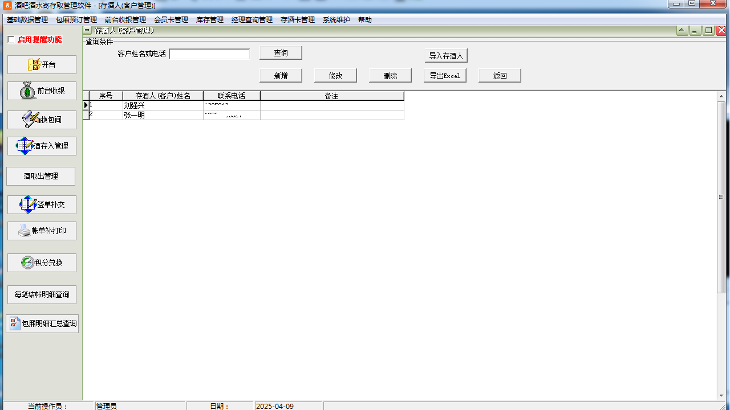
Task: Open 包厢明细汇总查询 report icon
Action: pos(15,323)
